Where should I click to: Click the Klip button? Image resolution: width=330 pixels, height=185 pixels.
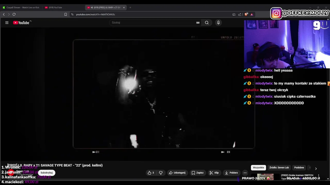[x=214, y=173]
